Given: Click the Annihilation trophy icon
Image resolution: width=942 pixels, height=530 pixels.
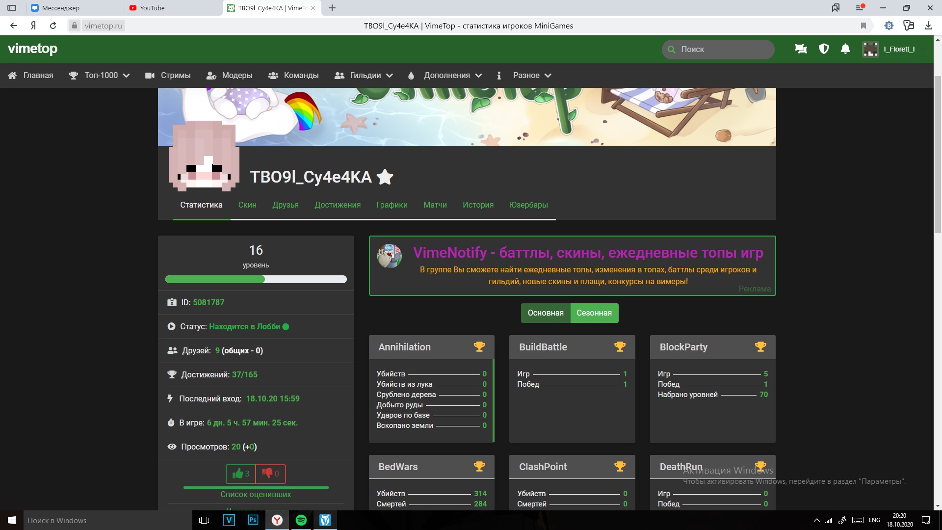Looking at the screenshot, I should [x=479, y=346].
